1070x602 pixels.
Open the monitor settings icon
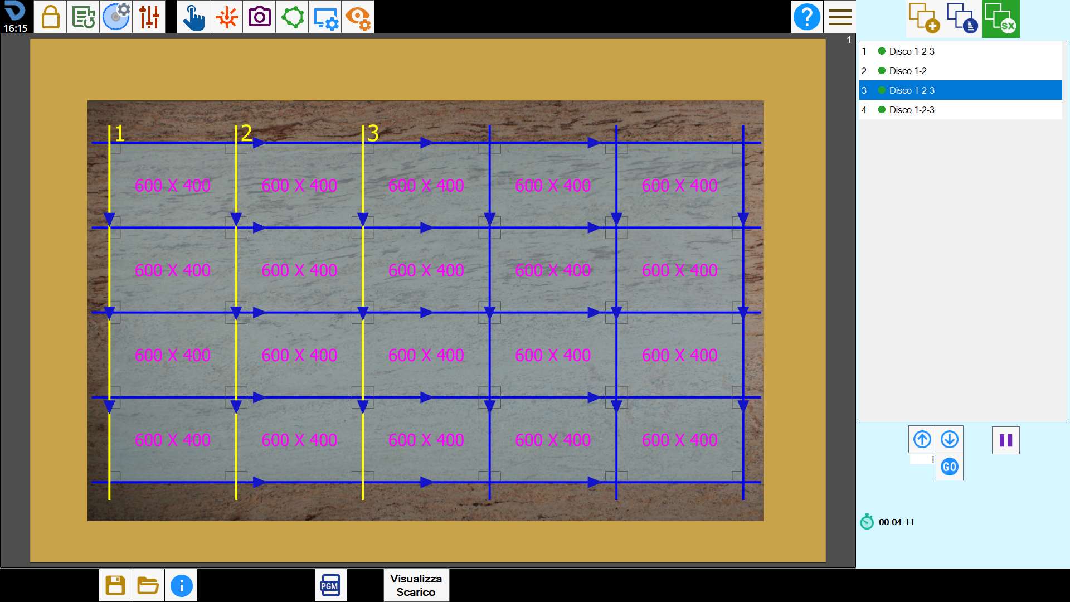[325, 17]
